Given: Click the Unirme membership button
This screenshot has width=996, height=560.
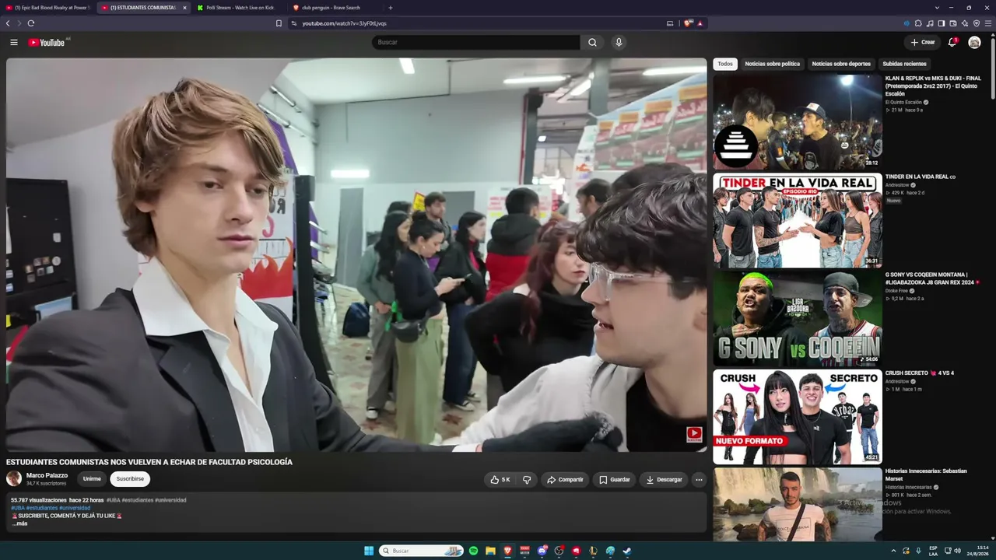Looking at the screenshot, I should (x=92, y=479).
